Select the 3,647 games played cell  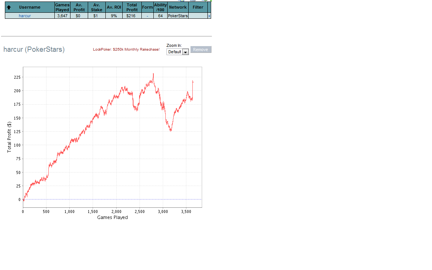coord(62,16)
